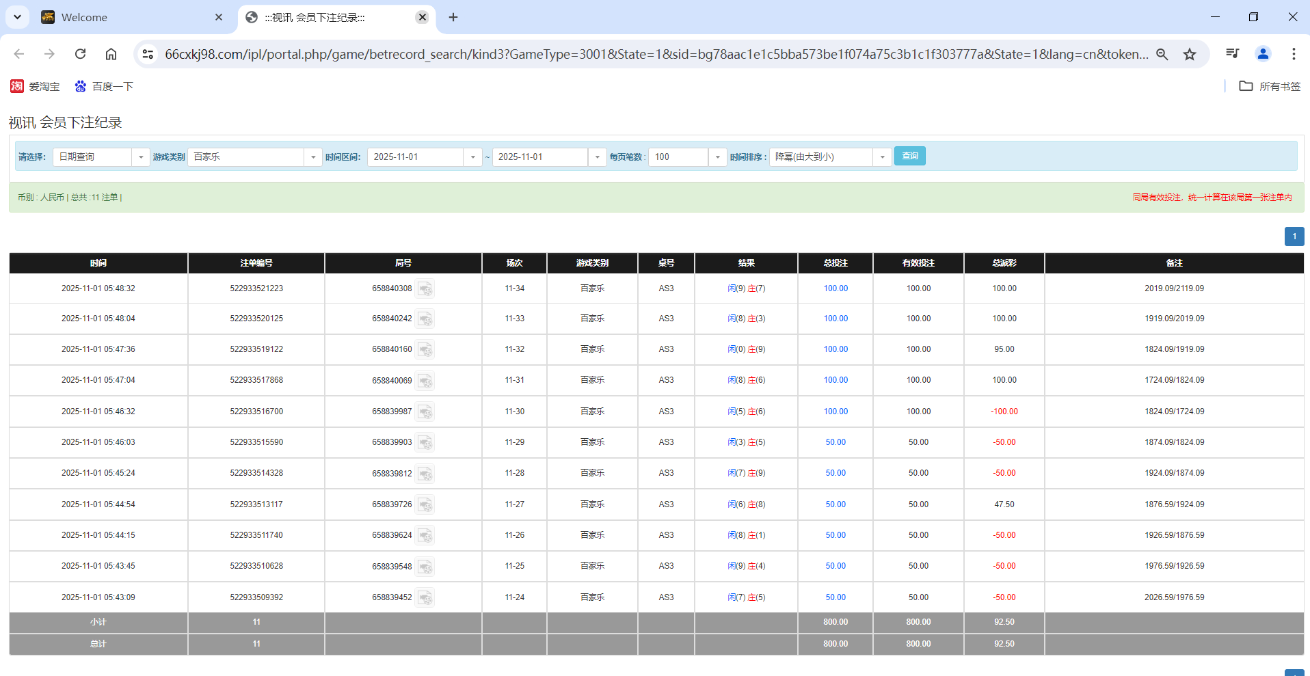Viewport: 1310px width, 676px height.
Task: Open the 百度一下 bookmark
Action: tap(105, 86)
